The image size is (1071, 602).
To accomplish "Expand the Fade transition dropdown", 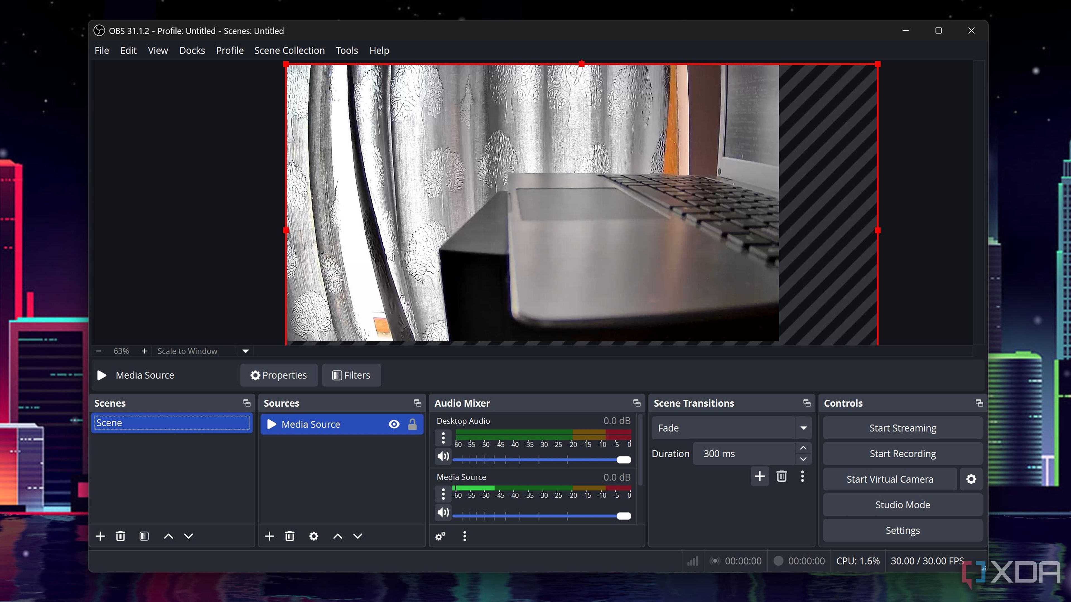I will tap(803, 428).
